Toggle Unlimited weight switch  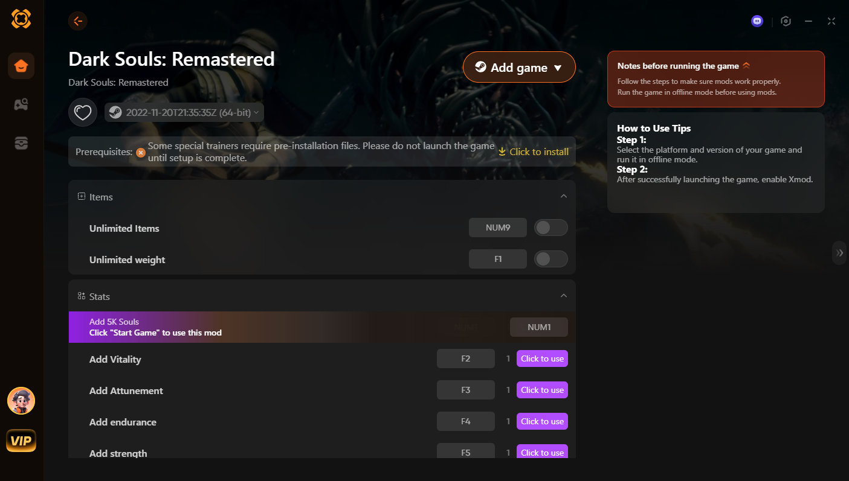pos(551,259)
